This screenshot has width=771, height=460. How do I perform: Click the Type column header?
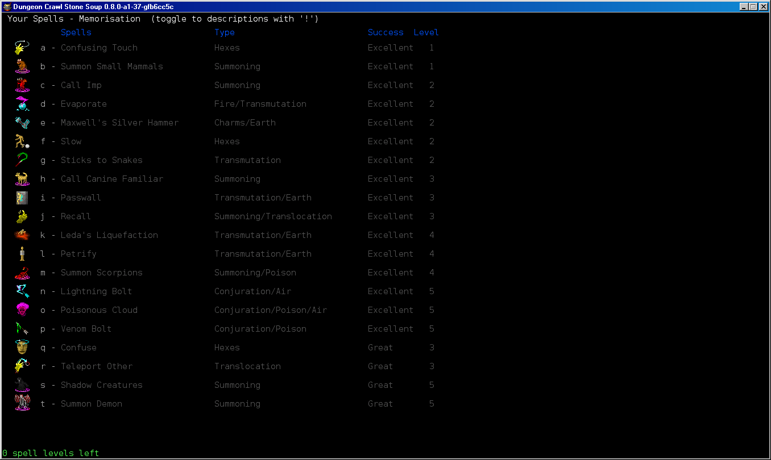tap(225, 33)
